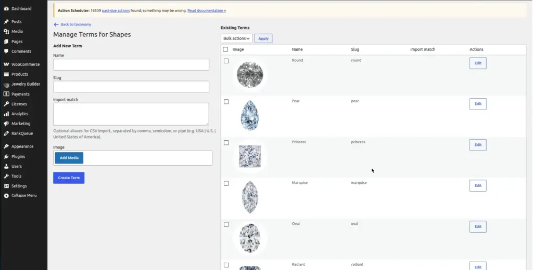The height and width of the screenshot is (270, 533).
Task: Click the Users person icon
Action: pyautogui.click(x=6, y=166)
